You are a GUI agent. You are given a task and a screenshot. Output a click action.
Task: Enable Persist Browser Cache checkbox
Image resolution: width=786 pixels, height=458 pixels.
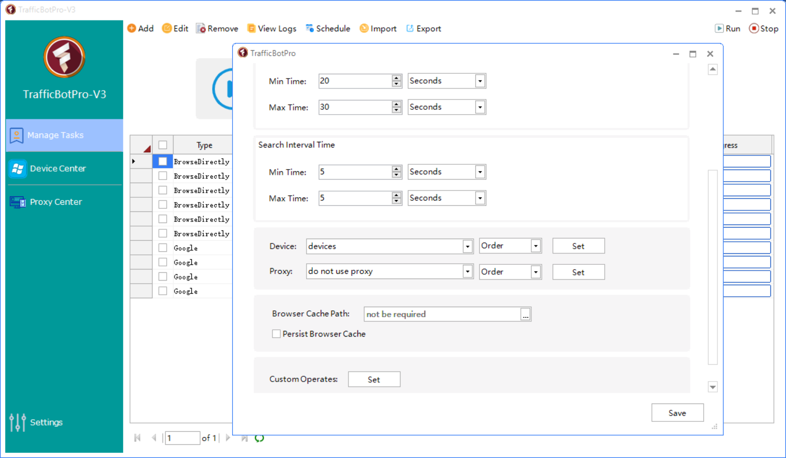(x=276, y=334)
